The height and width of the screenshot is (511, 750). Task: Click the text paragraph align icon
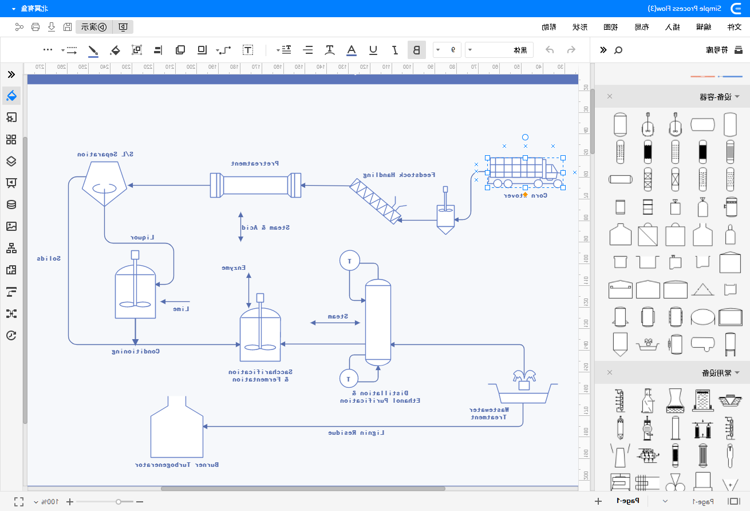tap(309, 50)
